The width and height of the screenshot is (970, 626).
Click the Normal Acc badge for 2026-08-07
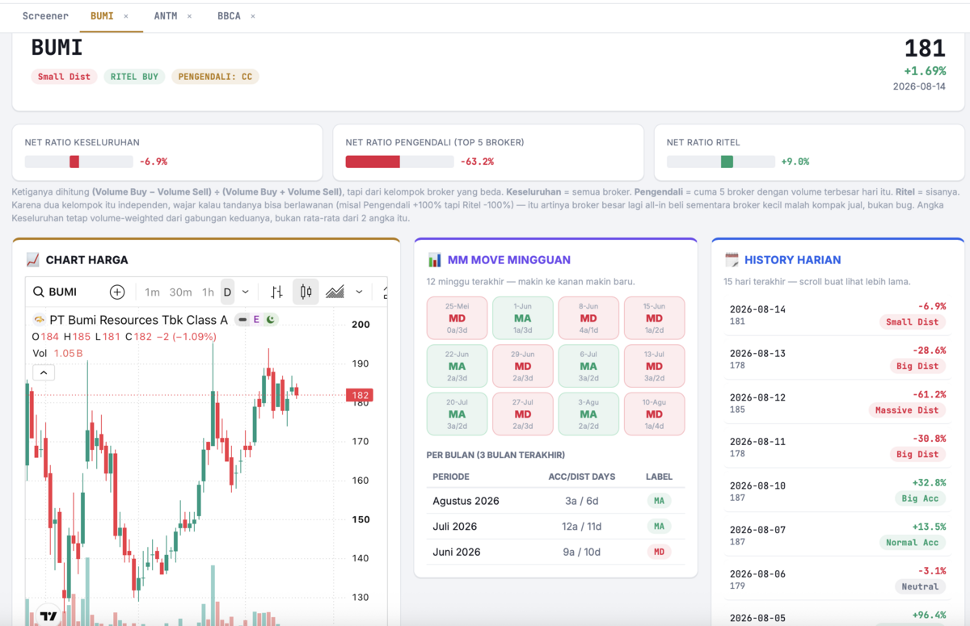(x=913, y=543)
